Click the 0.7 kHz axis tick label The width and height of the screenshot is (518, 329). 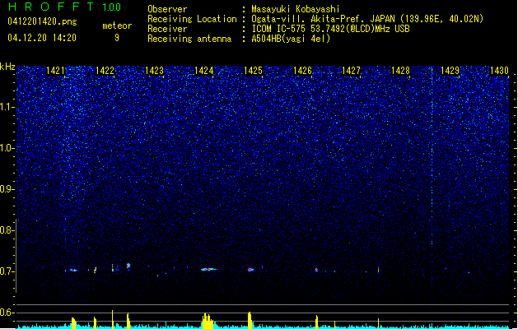pos(7,271)
